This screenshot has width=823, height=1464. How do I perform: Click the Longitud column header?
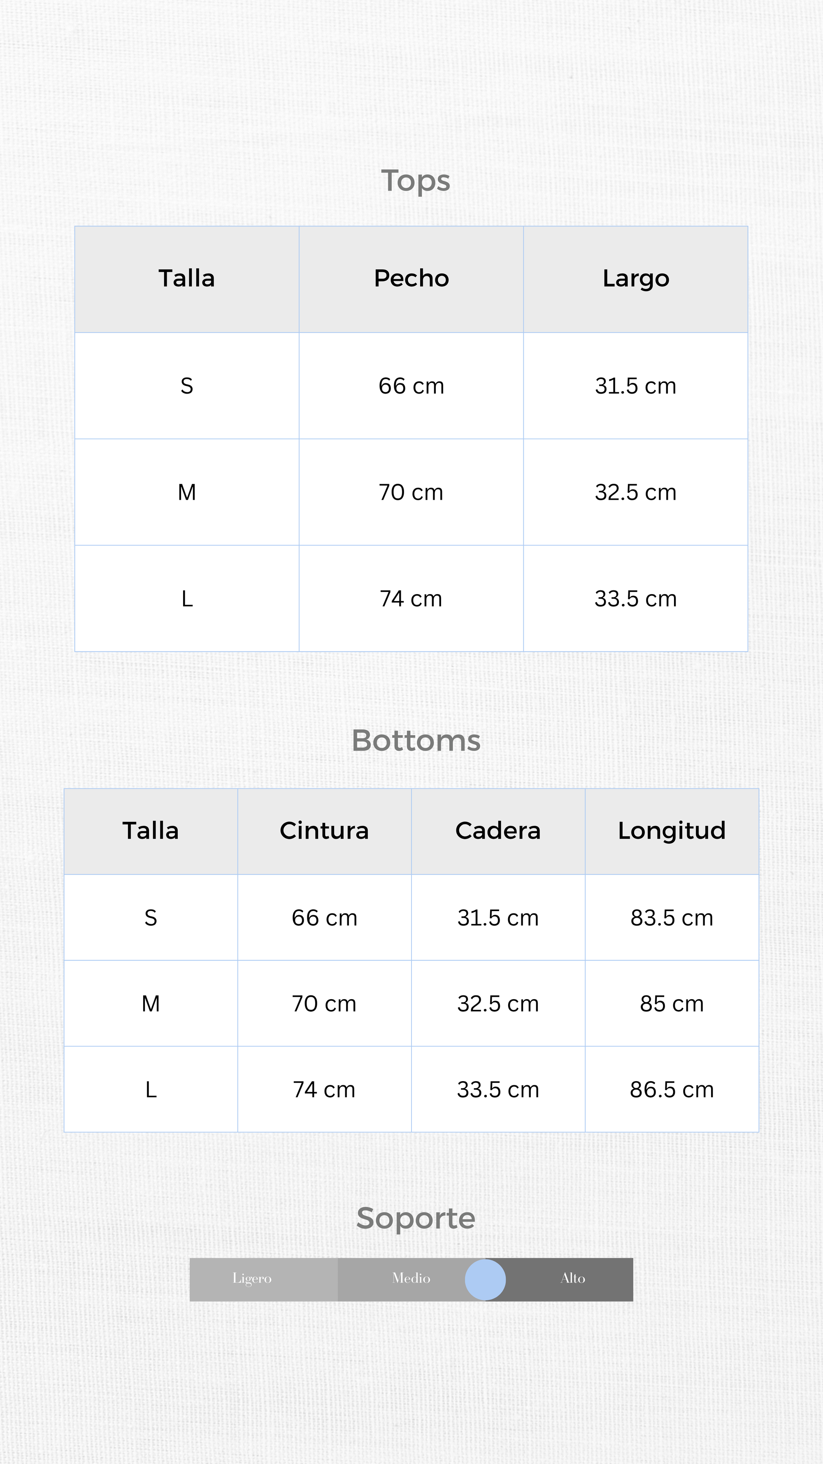(x=672, y=831)
